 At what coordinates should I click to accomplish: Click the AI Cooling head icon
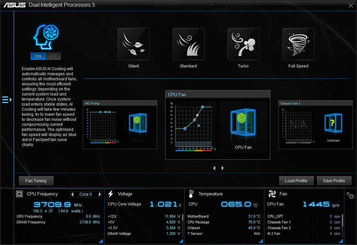tap(46, 35)
